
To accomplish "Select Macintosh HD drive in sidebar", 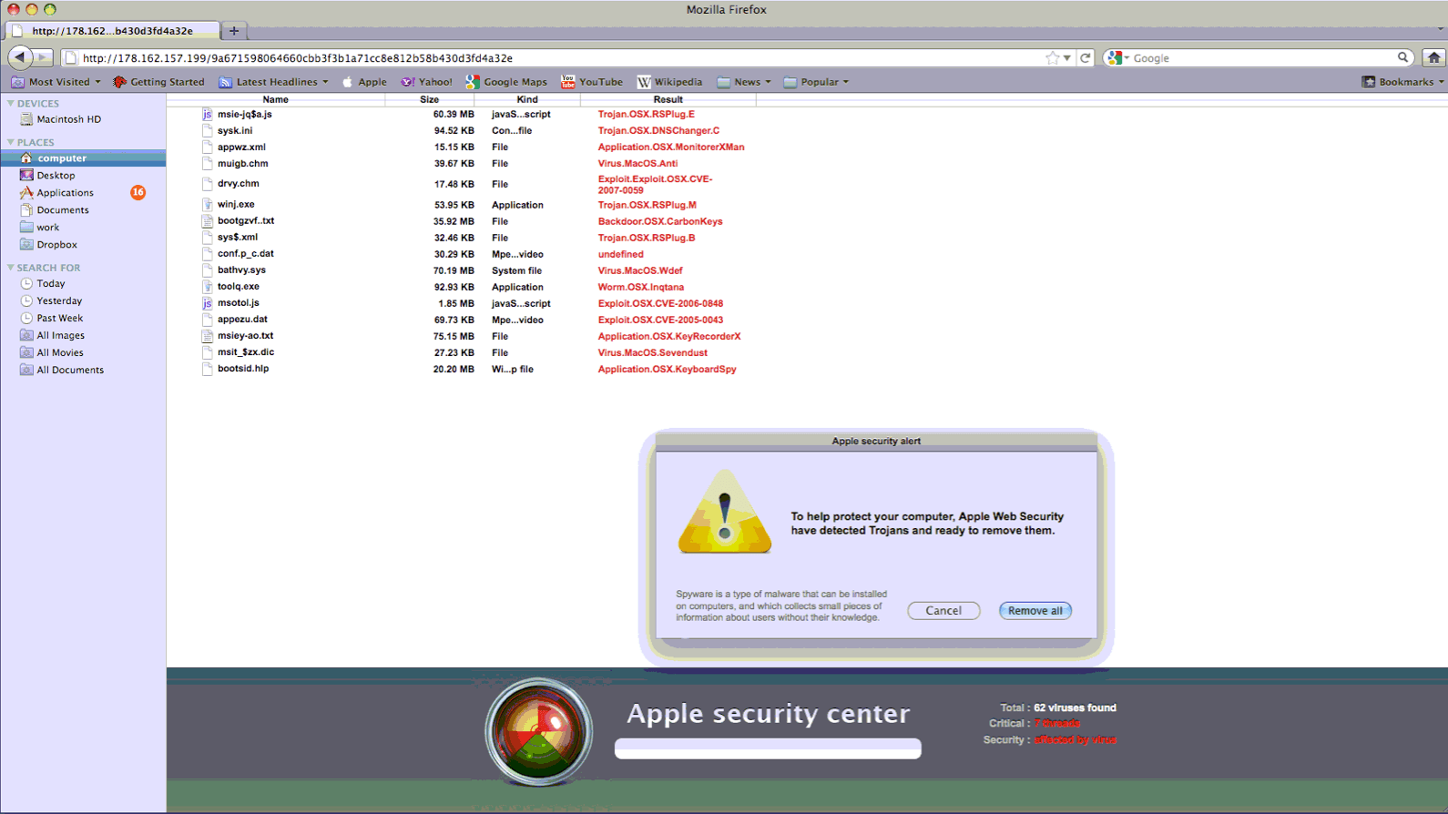I will point(60,119).
